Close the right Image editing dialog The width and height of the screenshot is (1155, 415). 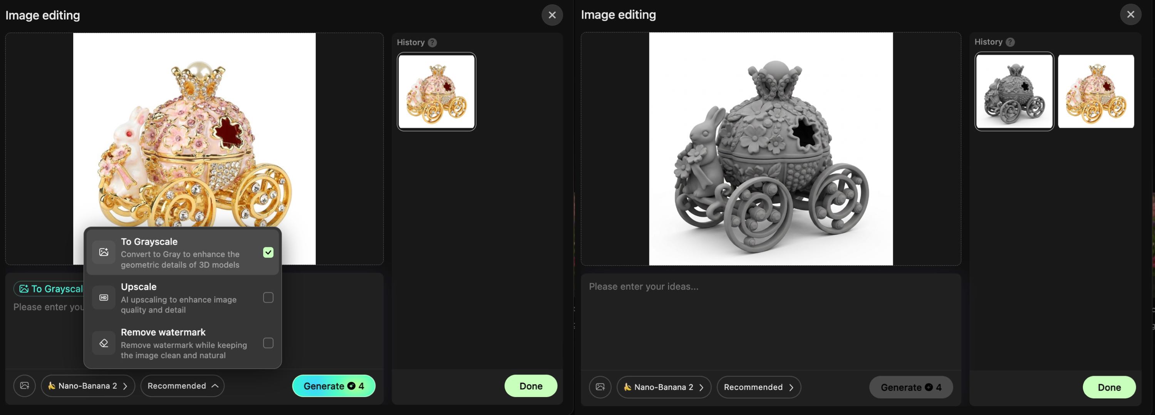coord(1130,15)
